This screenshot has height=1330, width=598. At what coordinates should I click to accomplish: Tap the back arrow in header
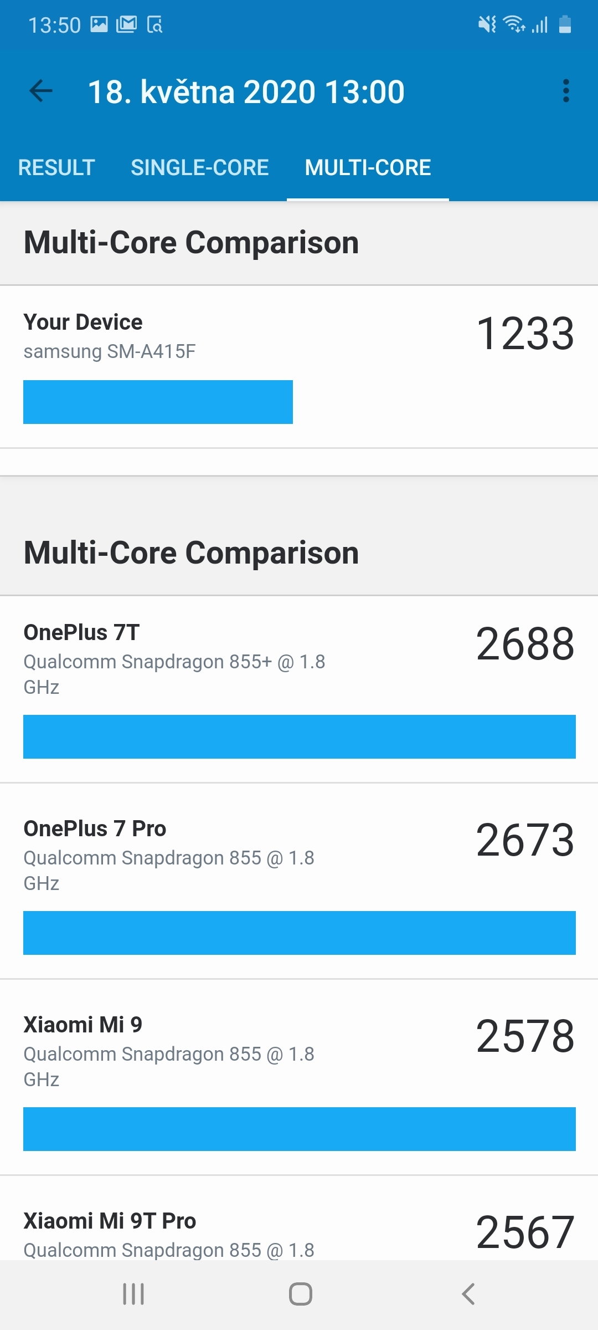coord(41,91)
